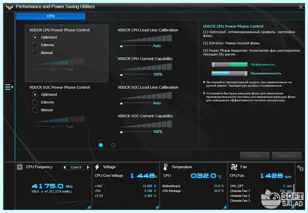Expand the CPU Frequency panel corner arrow
The height and width of the screenshot is (213, 308).
[x=89, y=207]
